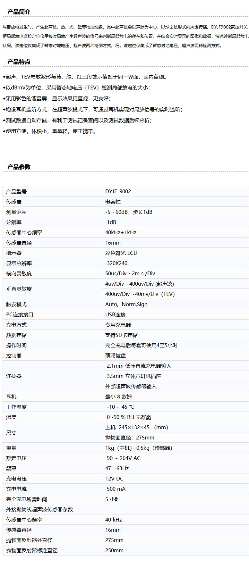The width and height of the screenshot is (249, 568).
Task: Click the feature line starting 增设耳机监听方式
Action: click(93, 109)
